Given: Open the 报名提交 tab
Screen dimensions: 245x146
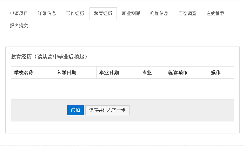Looking at the screenshot, I should (19, 26).
